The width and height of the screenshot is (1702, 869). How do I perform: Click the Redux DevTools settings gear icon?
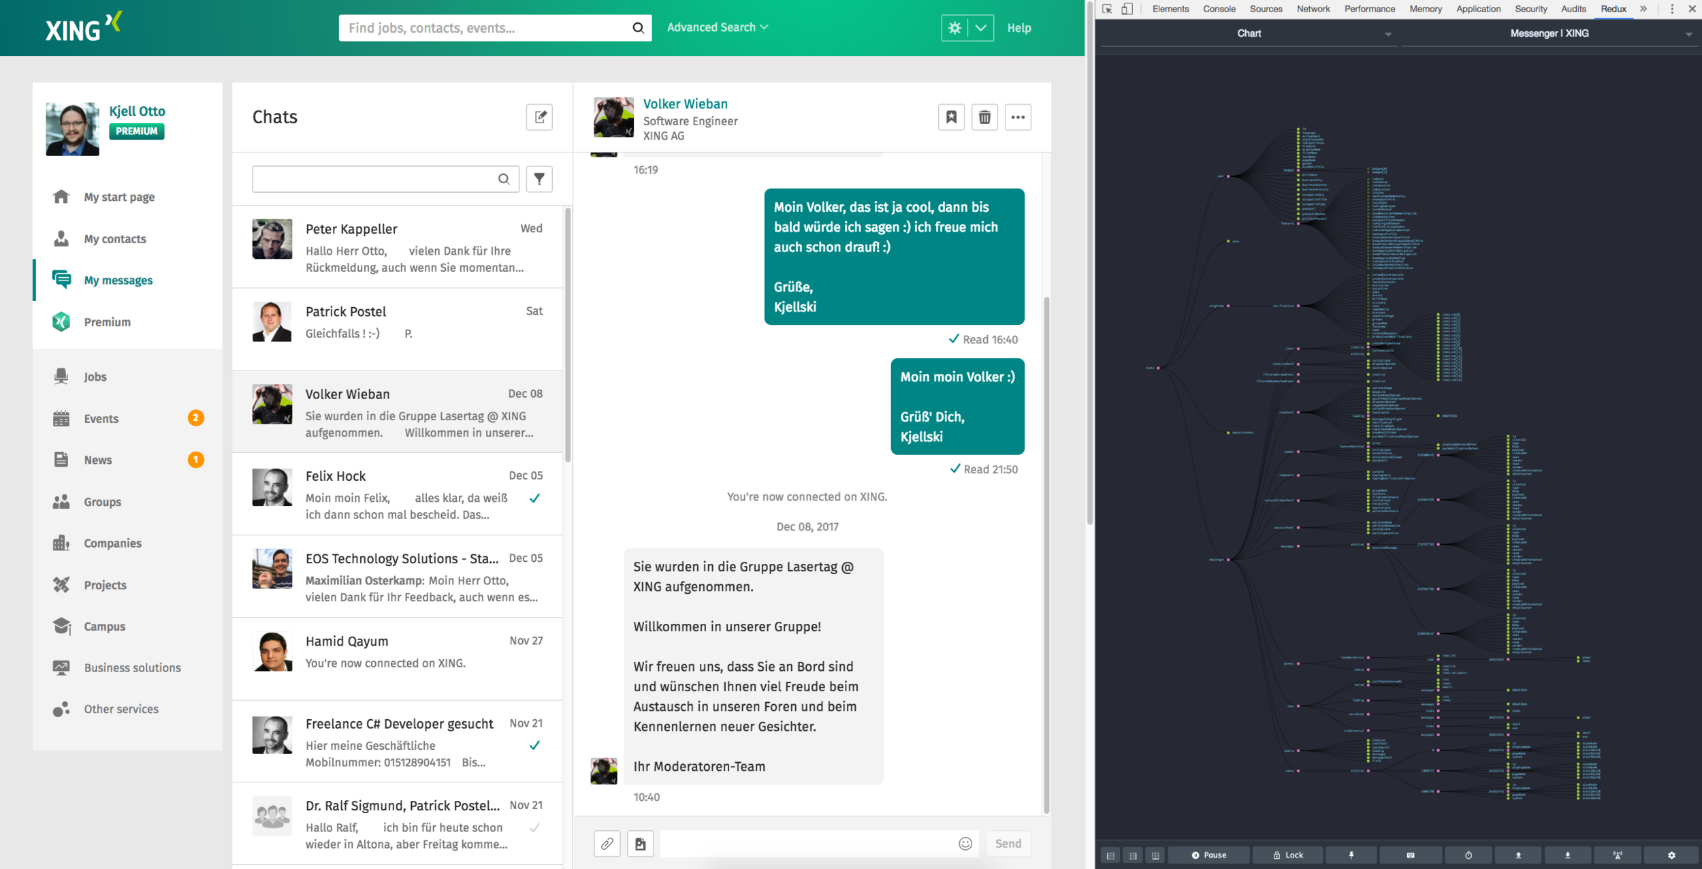[1671, 855]
